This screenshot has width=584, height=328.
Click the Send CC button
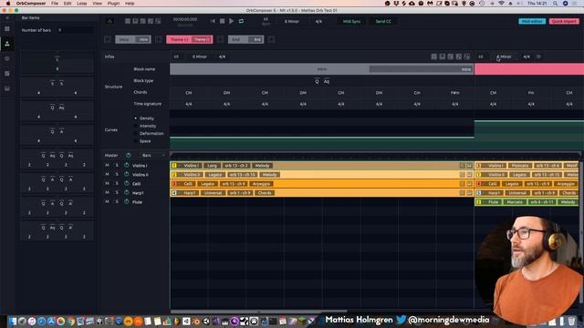tap(383, 21)
